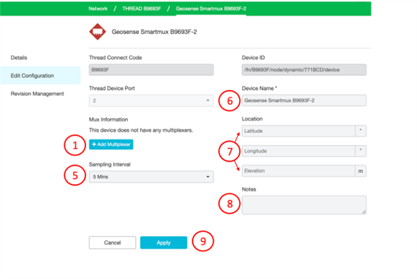
Task: Click the Location heading label
Action: (x=252, y=119)
